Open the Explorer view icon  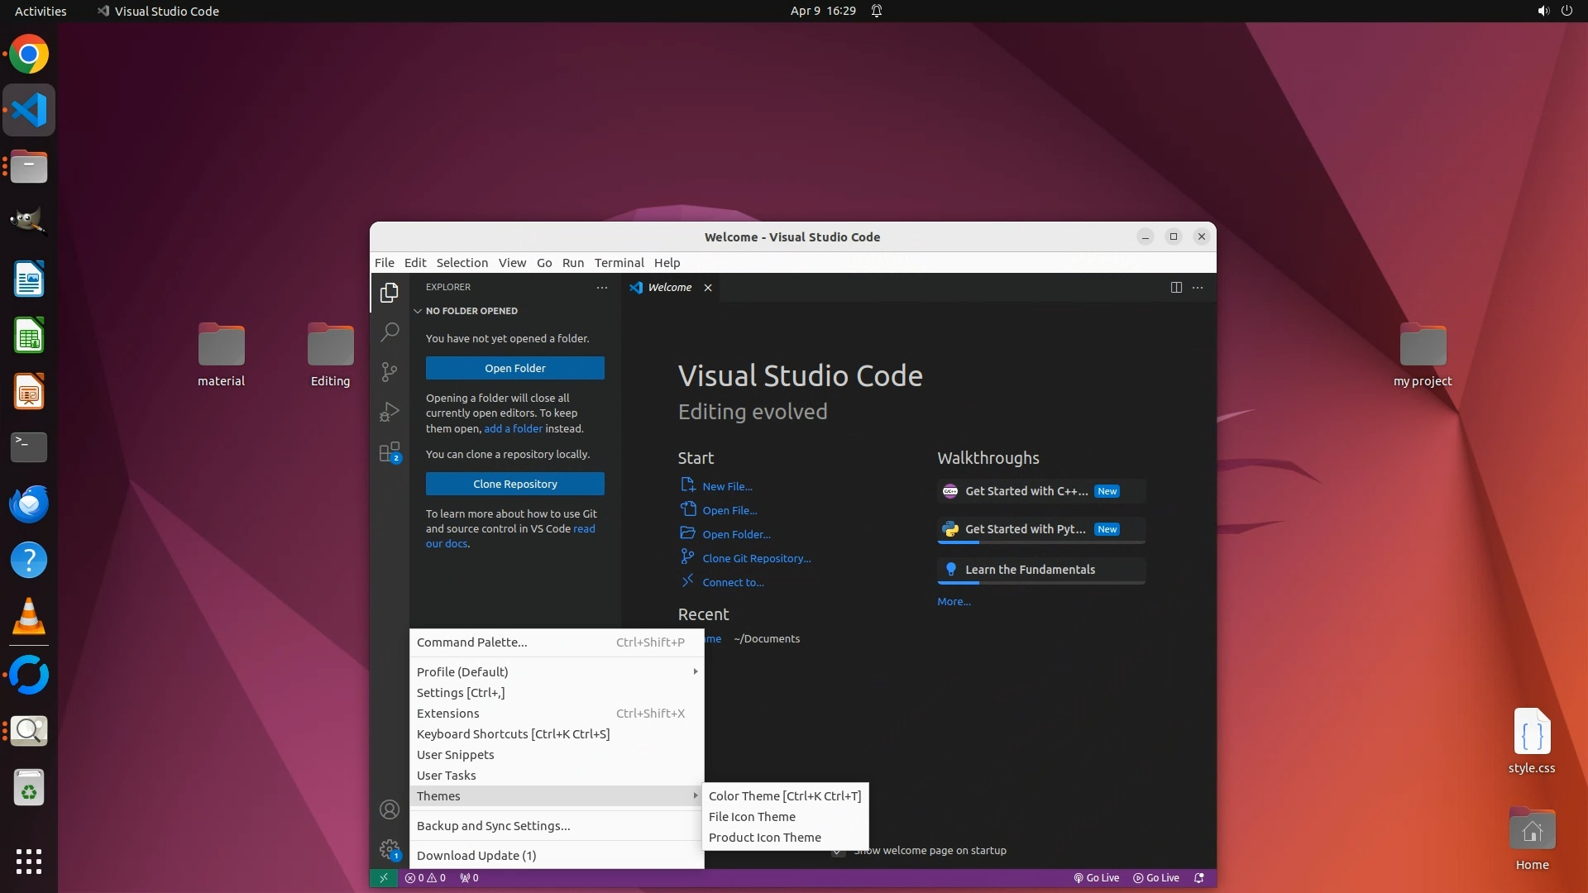(389, 293)
